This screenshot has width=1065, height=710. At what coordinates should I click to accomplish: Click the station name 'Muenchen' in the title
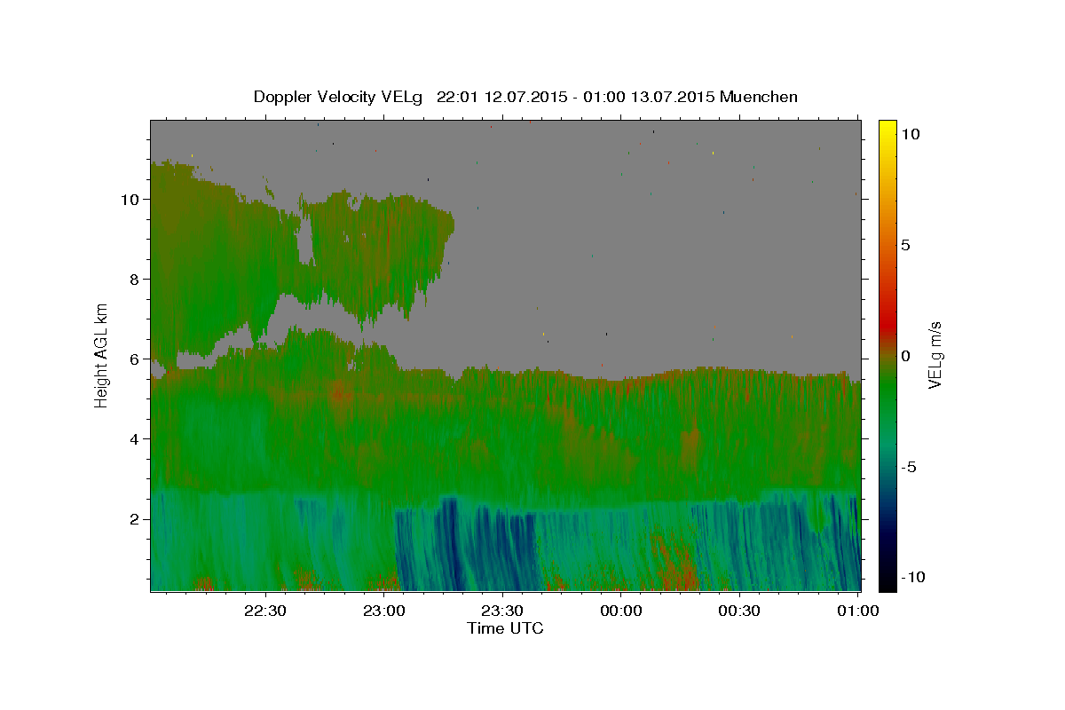tap(759, 97)
